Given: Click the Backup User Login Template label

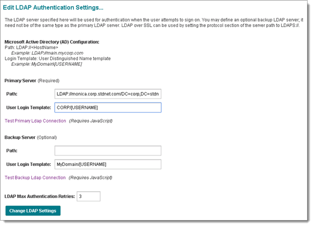Looking at the screenshot, I should coord(28,164).
